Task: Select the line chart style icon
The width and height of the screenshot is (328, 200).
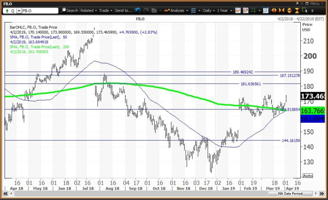Action: click(x=238, y=10)
